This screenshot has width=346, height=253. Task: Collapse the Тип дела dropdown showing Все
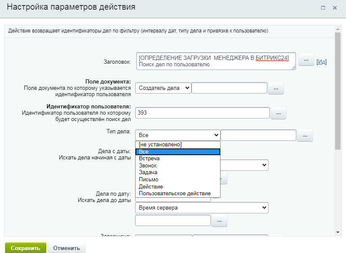click(x=178, y=135)
